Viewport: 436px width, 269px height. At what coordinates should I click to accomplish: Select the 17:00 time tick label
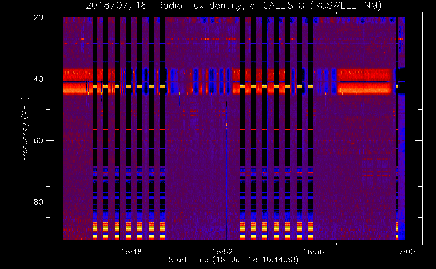[x=404, y=252]
